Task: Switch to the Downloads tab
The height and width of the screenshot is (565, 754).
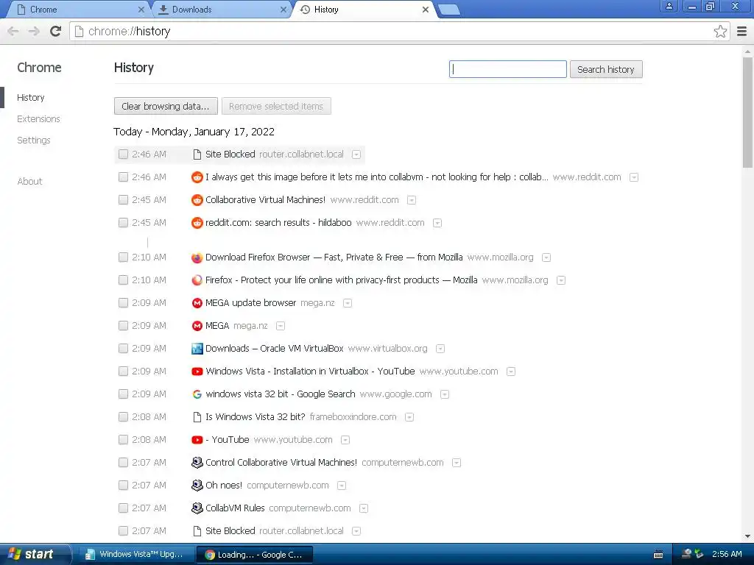Action: pos(221,10)
